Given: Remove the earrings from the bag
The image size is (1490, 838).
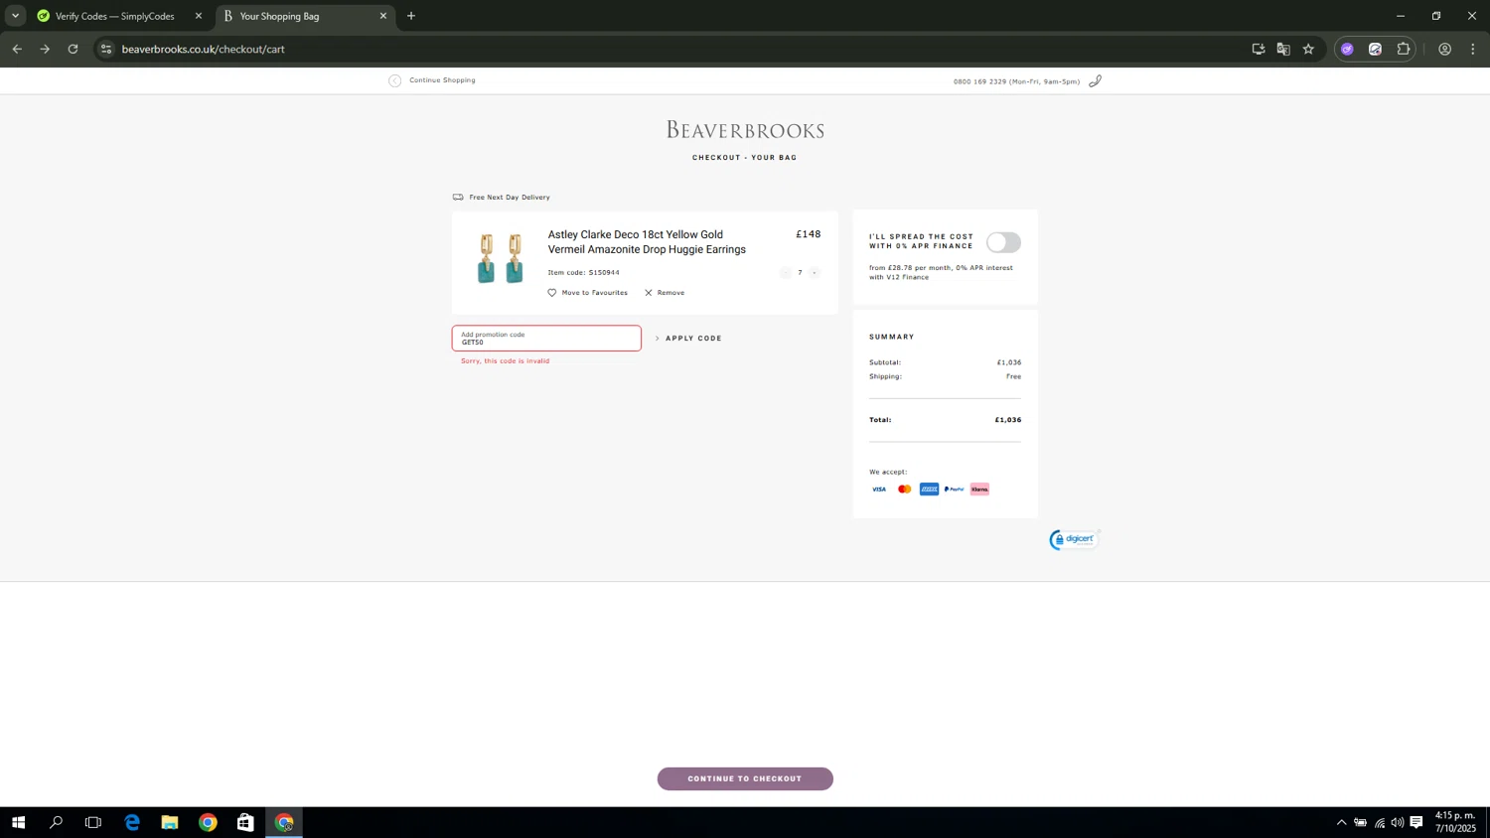Looking at the screenshot, I should [665, 293].
